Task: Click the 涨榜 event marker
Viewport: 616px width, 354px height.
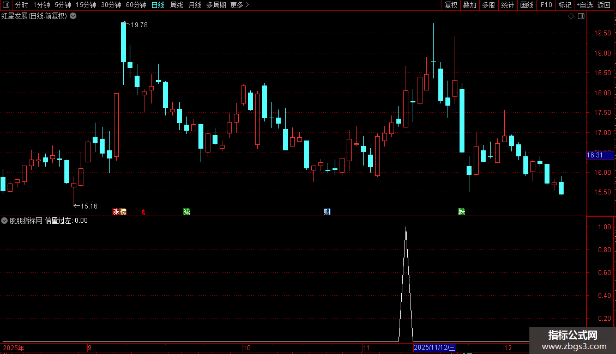Action: pyautogui.click(x=119, y=212)
